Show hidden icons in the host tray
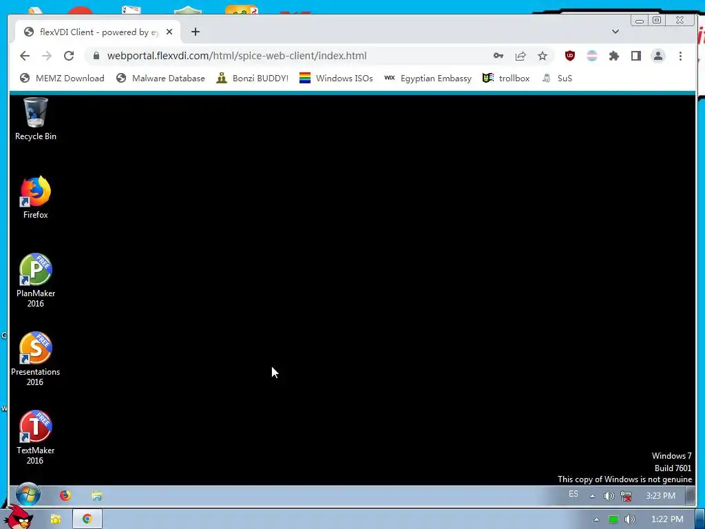705x529 pixels. [596, 519]
